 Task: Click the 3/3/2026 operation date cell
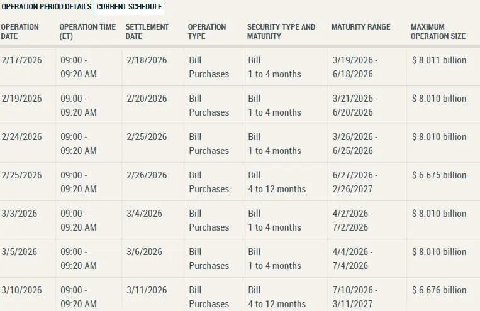[19, 214]
